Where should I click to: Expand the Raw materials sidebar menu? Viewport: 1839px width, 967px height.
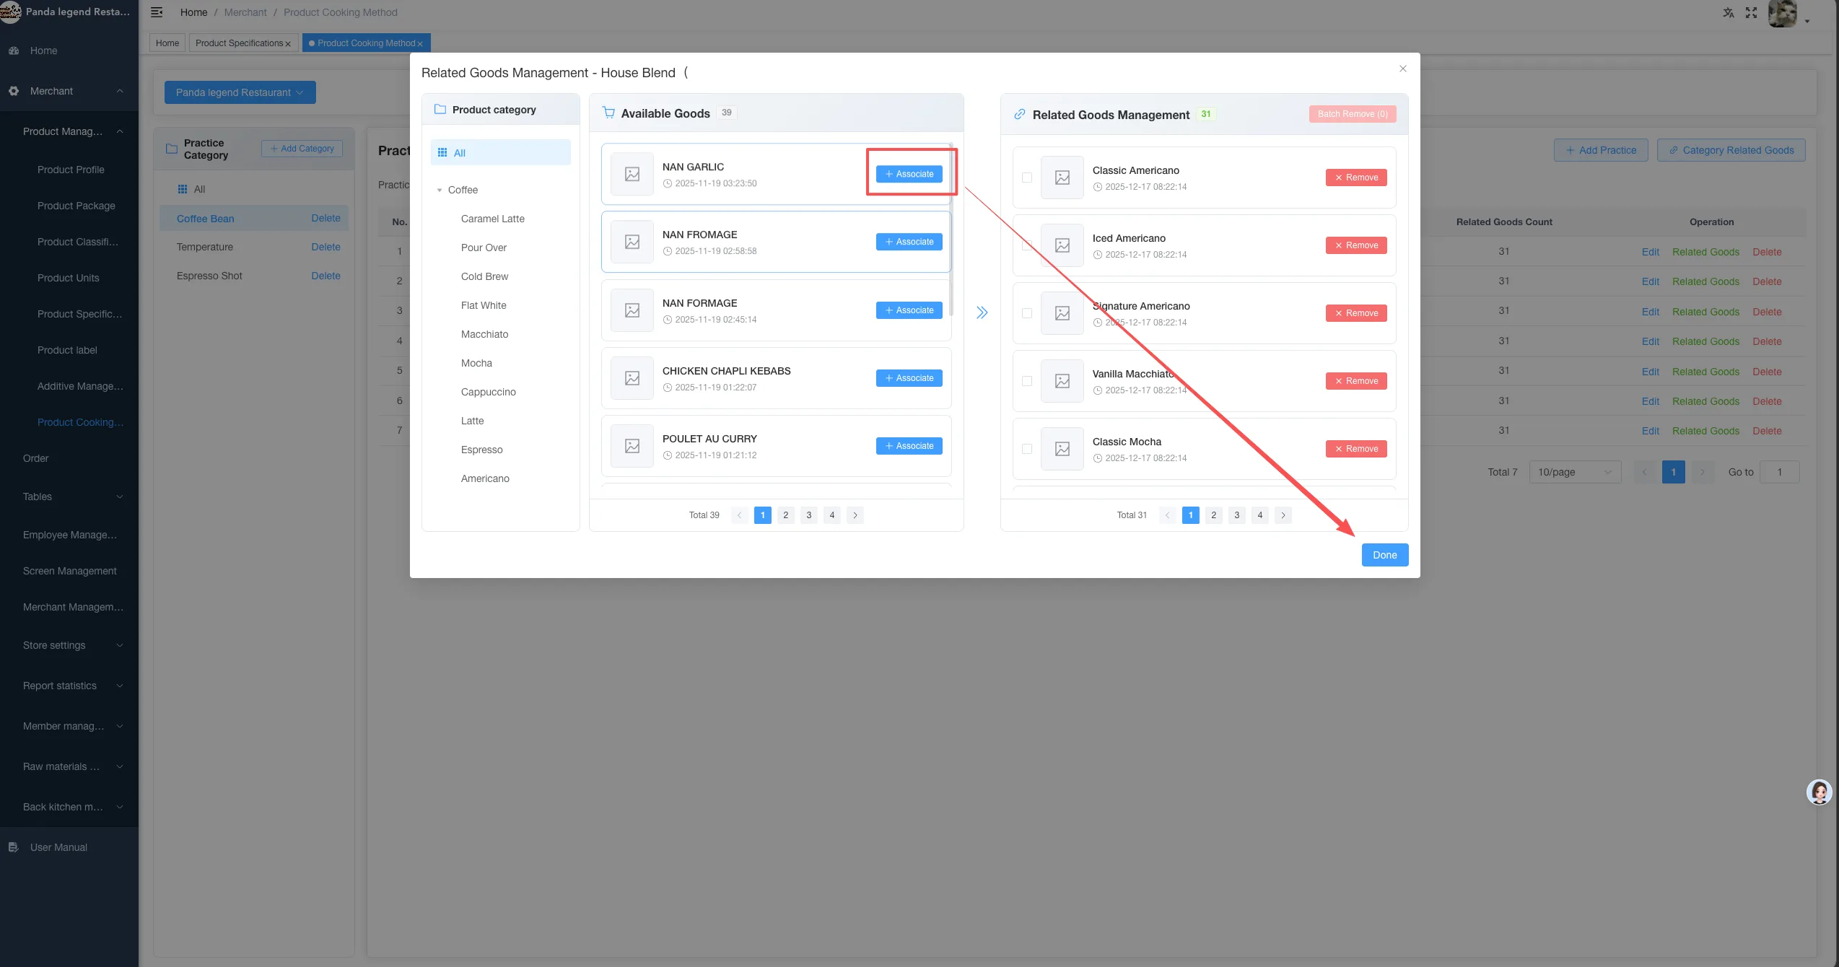tap(69, 766)
